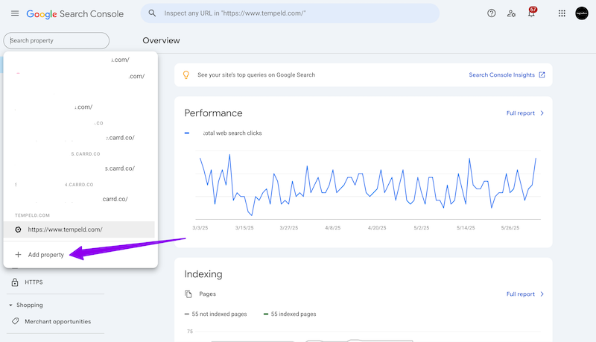Click the 55 indexed pages legend

coord(290,314)
